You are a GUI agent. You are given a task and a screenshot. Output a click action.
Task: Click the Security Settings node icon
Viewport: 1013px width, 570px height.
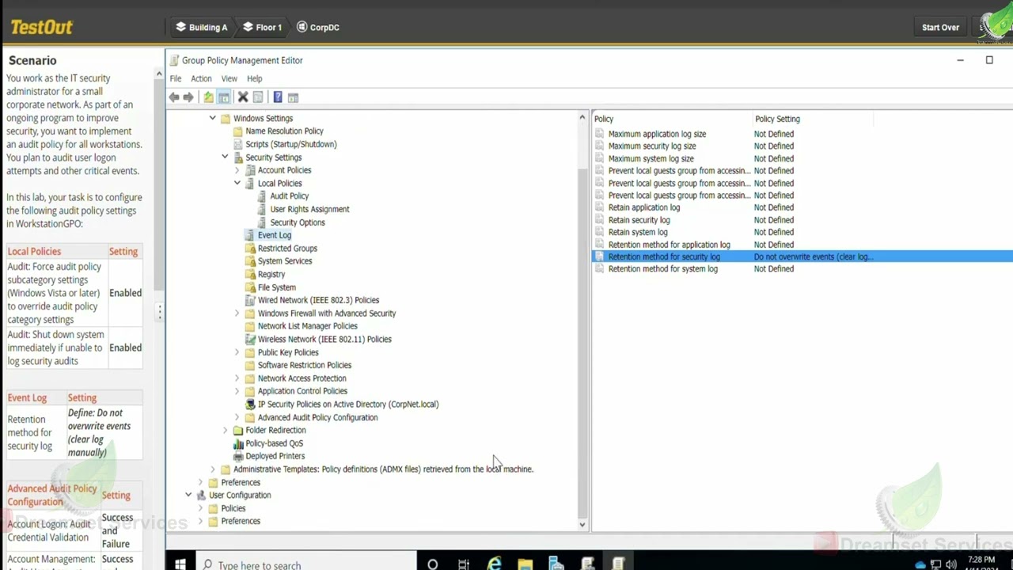[x=238, y=158]
